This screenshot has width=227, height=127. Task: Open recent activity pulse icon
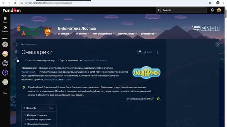[x=208, y=28]
